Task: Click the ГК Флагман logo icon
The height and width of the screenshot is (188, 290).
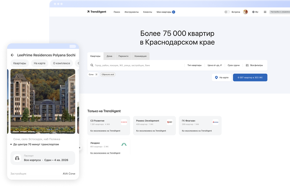Action: click(216, 122)
